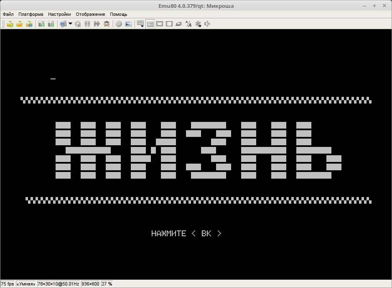Click the 78×30×10@50.01Hz status text

(x=59, y=284)
